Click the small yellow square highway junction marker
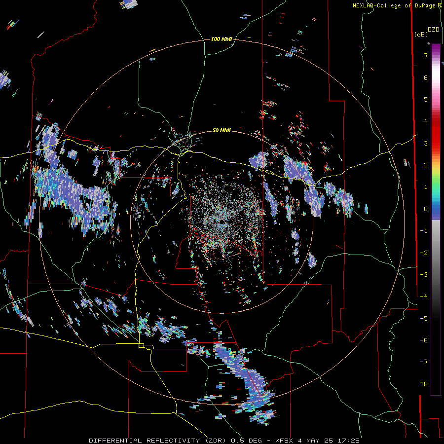The height and width of the screenshot is (444, 444). pyautogui.click(x=141, y=345)
